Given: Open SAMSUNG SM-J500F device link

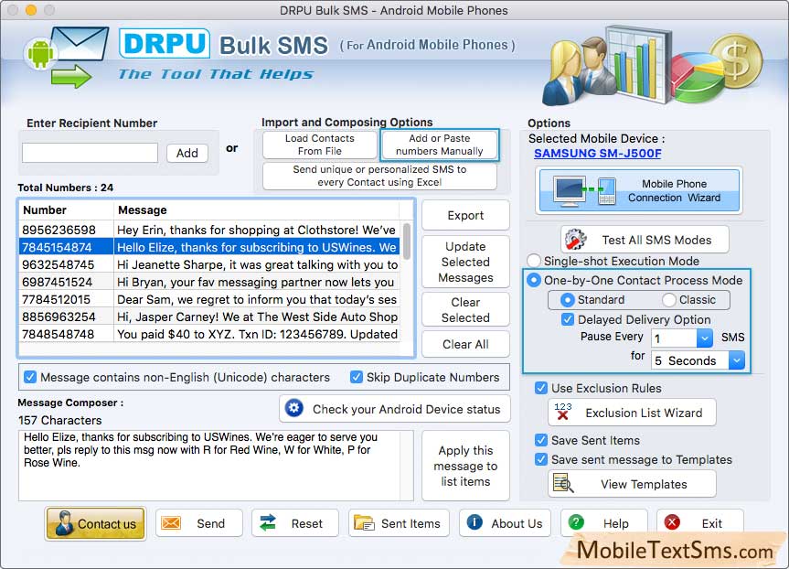Looking at the screenshot, I should [598, 153].
